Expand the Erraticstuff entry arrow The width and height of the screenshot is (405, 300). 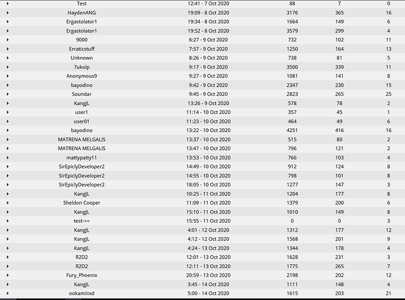click(7, 49)
